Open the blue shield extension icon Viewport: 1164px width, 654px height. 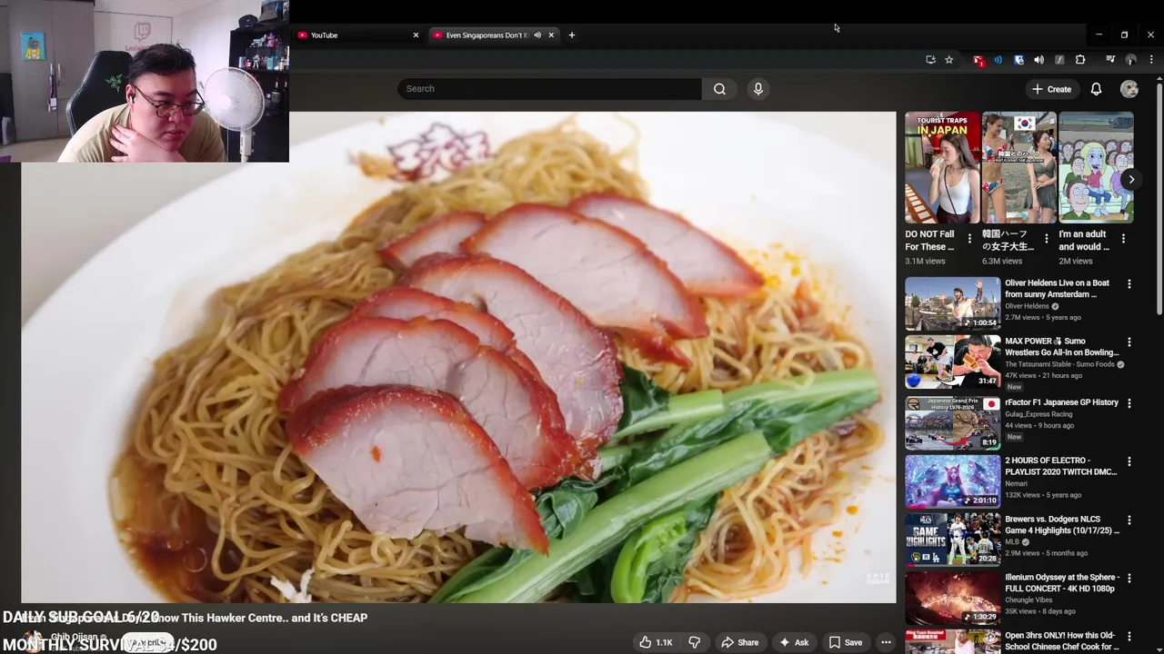(x=1018, y=60)
